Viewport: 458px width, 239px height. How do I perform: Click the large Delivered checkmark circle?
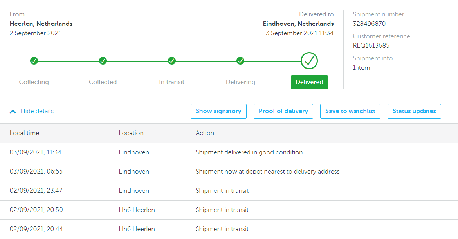pos(309,61)
